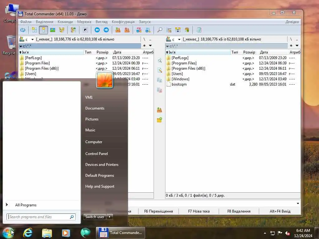Click the pack icon between panels
The width and height of the screenshot is (319, 239).
click(159, 110)
